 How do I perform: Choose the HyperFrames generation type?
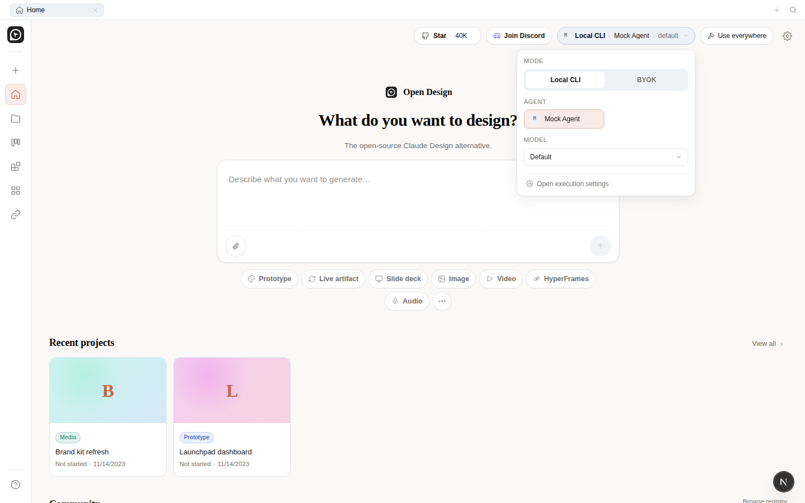click(x=561, y=279)
